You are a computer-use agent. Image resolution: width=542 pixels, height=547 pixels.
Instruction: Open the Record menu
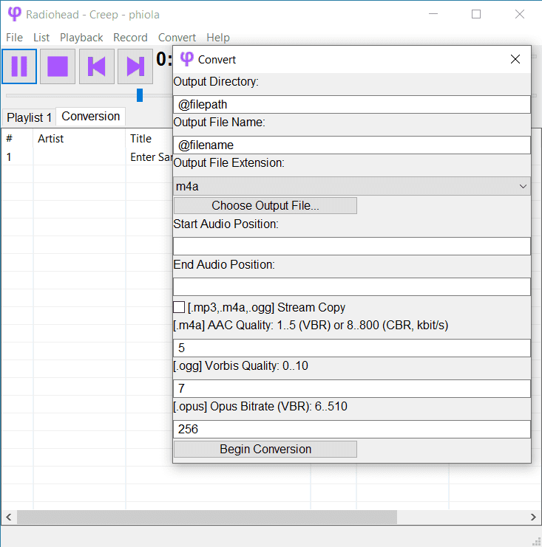click(130, 38)
